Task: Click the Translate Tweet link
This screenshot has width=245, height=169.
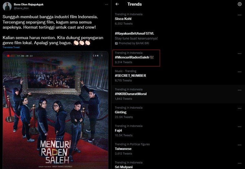Action: tap(11, 47)
